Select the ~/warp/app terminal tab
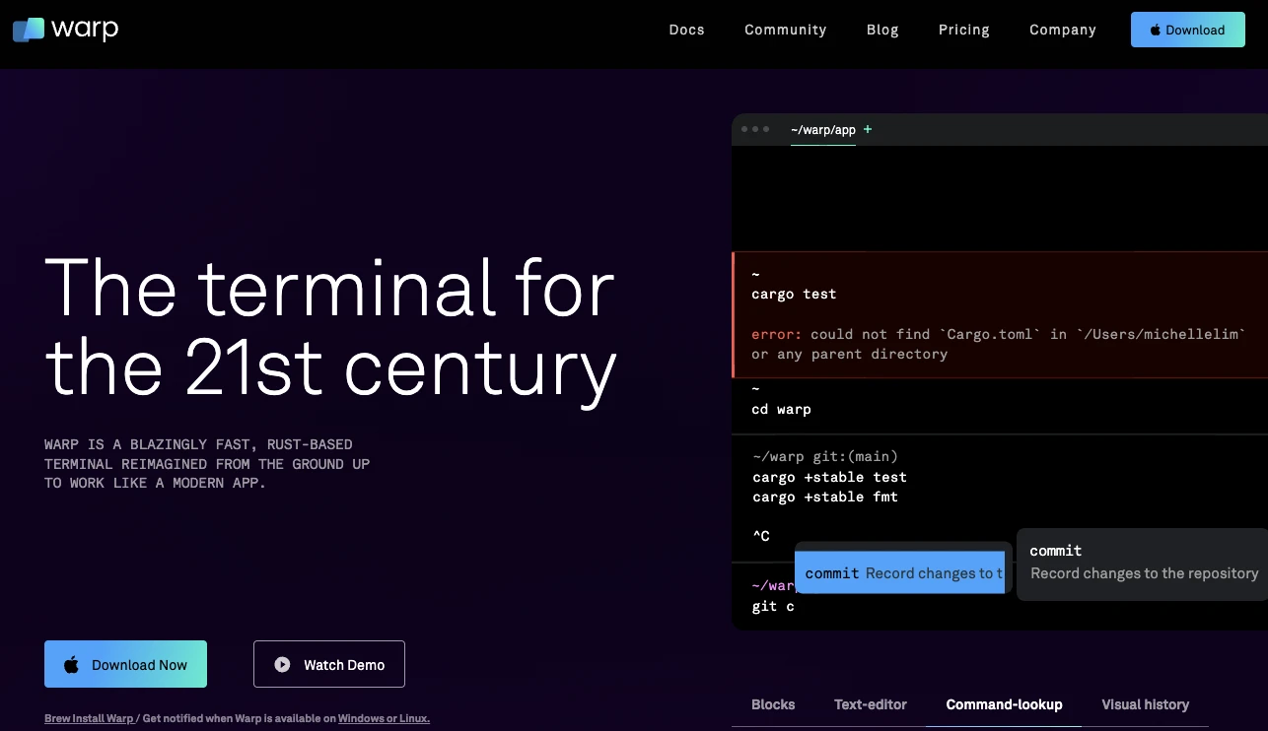 (822, 130)
